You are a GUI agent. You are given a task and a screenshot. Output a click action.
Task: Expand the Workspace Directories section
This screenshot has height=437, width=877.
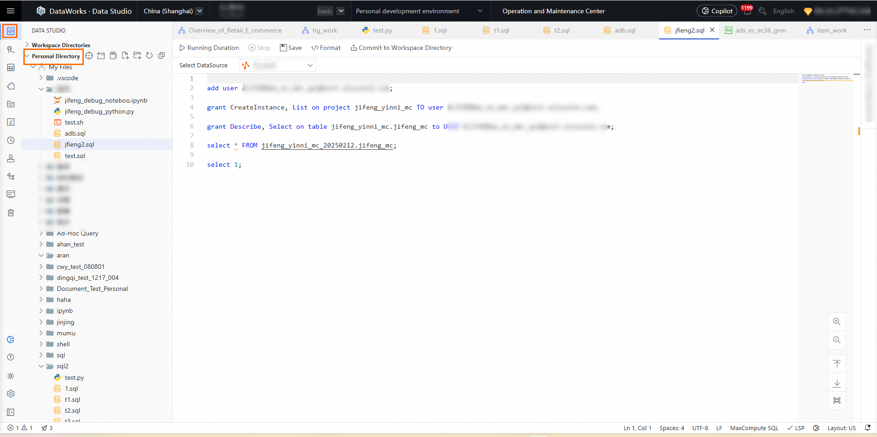pos(27,45)
